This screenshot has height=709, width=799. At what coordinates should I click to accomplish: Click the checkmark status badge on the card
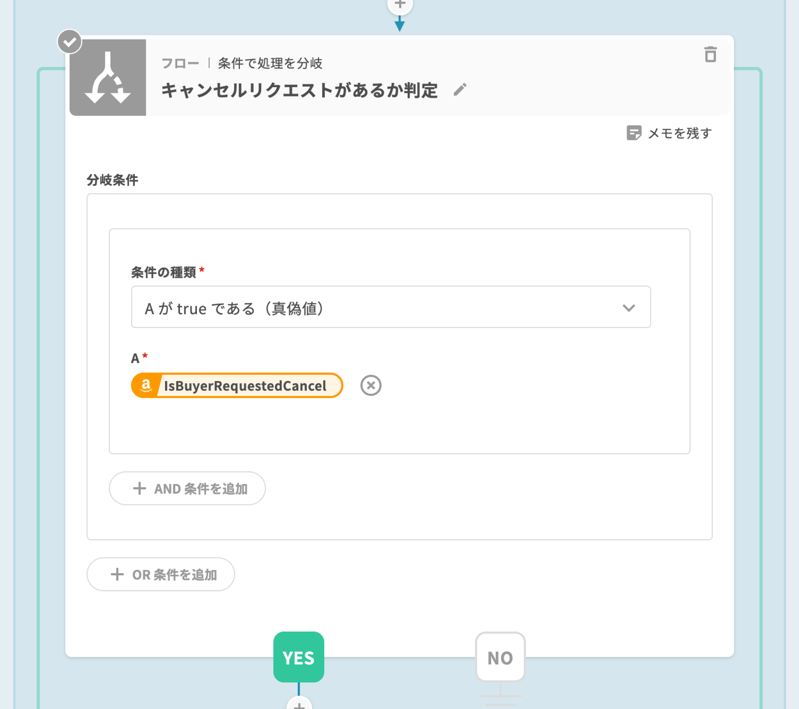[70, 42]
